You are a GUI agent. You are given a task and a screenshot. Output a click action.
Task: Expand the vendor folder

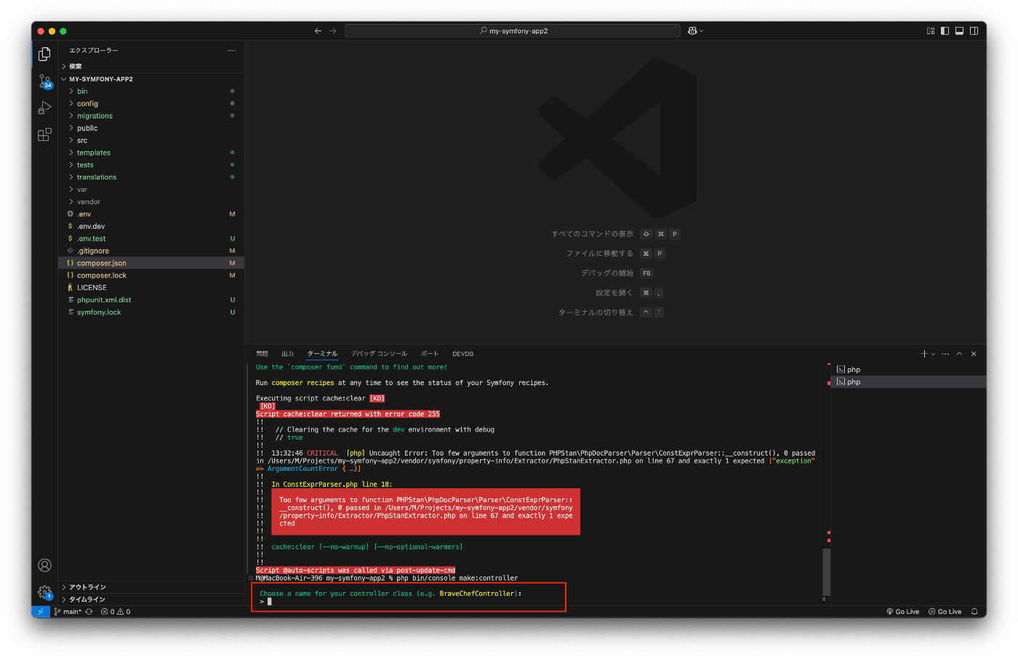151,202
